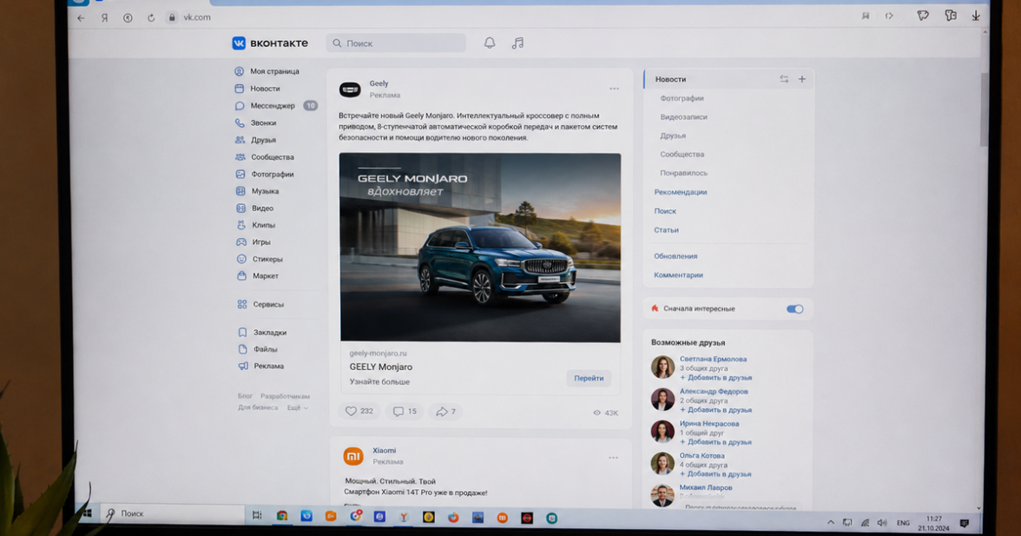Select Понравилось filter in right panel
1021x536 pixels.
point(684,173)
